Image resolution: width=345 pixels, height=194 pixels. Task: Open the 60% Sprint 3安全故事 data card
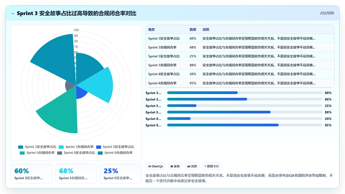(x=32, y=174)
